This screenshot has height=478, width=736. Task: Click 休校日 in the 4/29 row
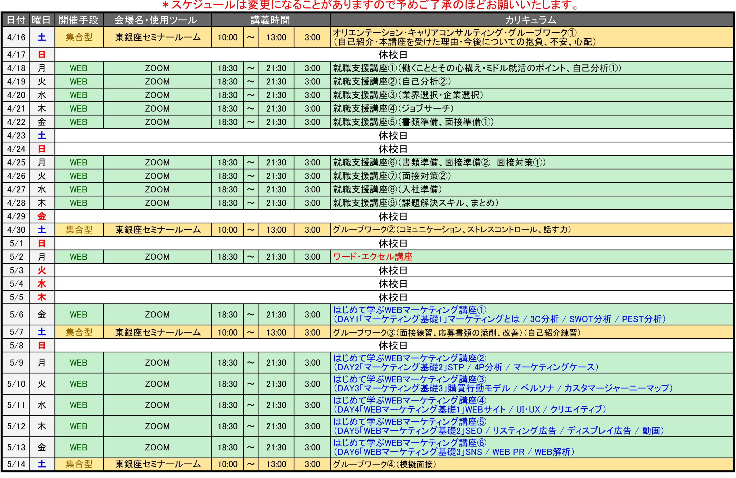click(393, 217)
